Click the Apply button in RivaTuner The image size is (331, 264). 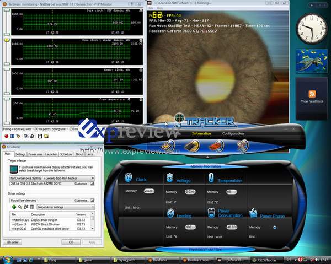92,242
